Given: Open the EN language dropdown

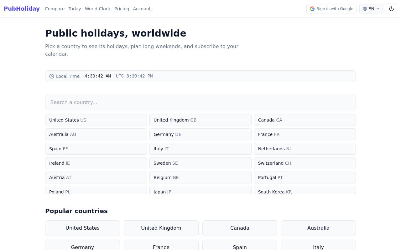Looking at the screenshot, I should coord(371,9).
